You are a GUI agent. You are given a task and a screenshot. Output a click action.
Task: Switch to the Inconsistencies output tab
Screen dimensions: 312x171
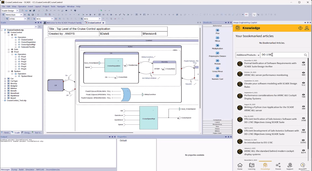pos(53,170)
